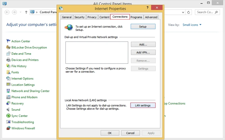Click the Sound speaker icon
225x140 pixels.
point(8,109)
